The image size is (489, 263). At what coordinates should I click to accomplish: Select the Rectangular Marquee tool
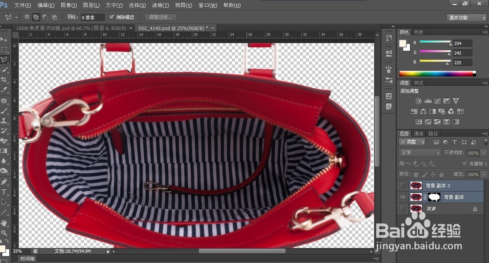coord(4,49)
